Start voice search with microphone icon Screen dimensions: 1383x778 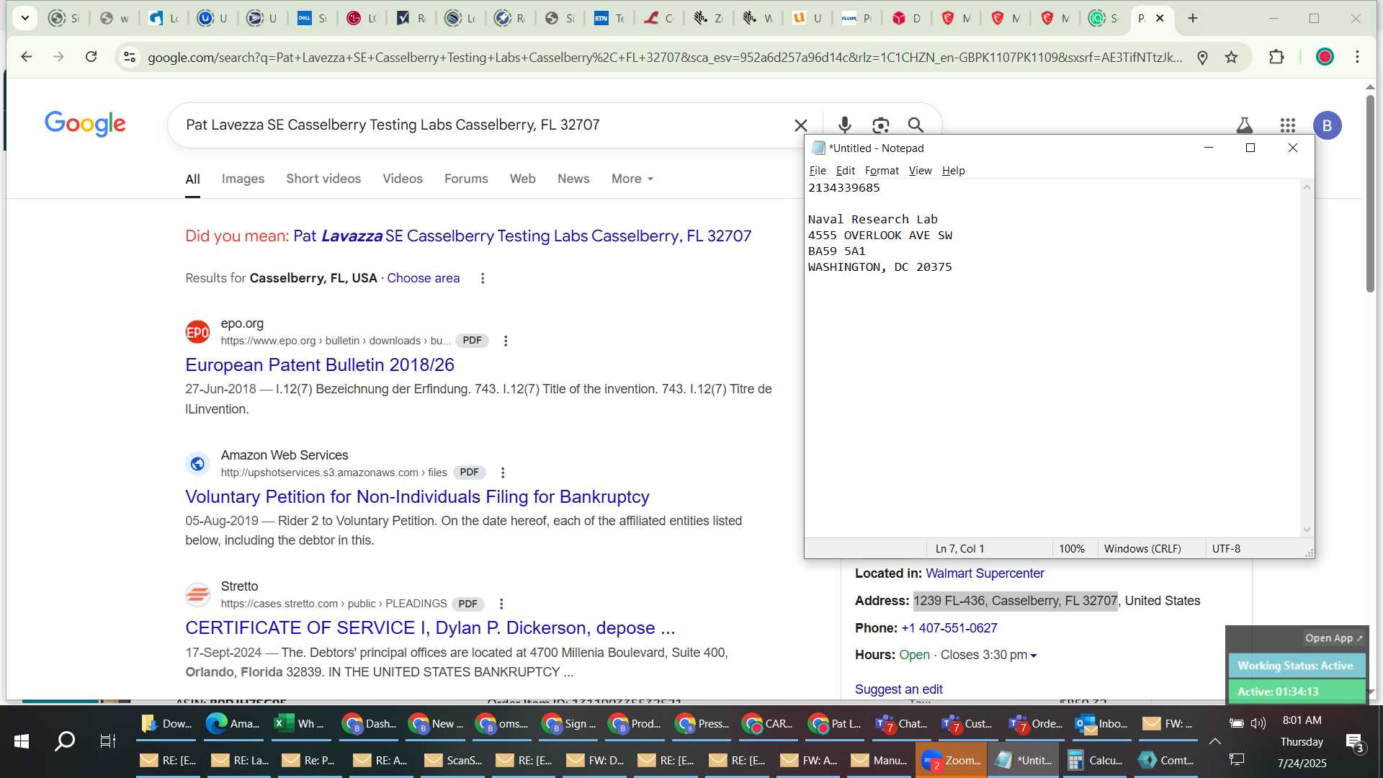(x=845, y=125)
